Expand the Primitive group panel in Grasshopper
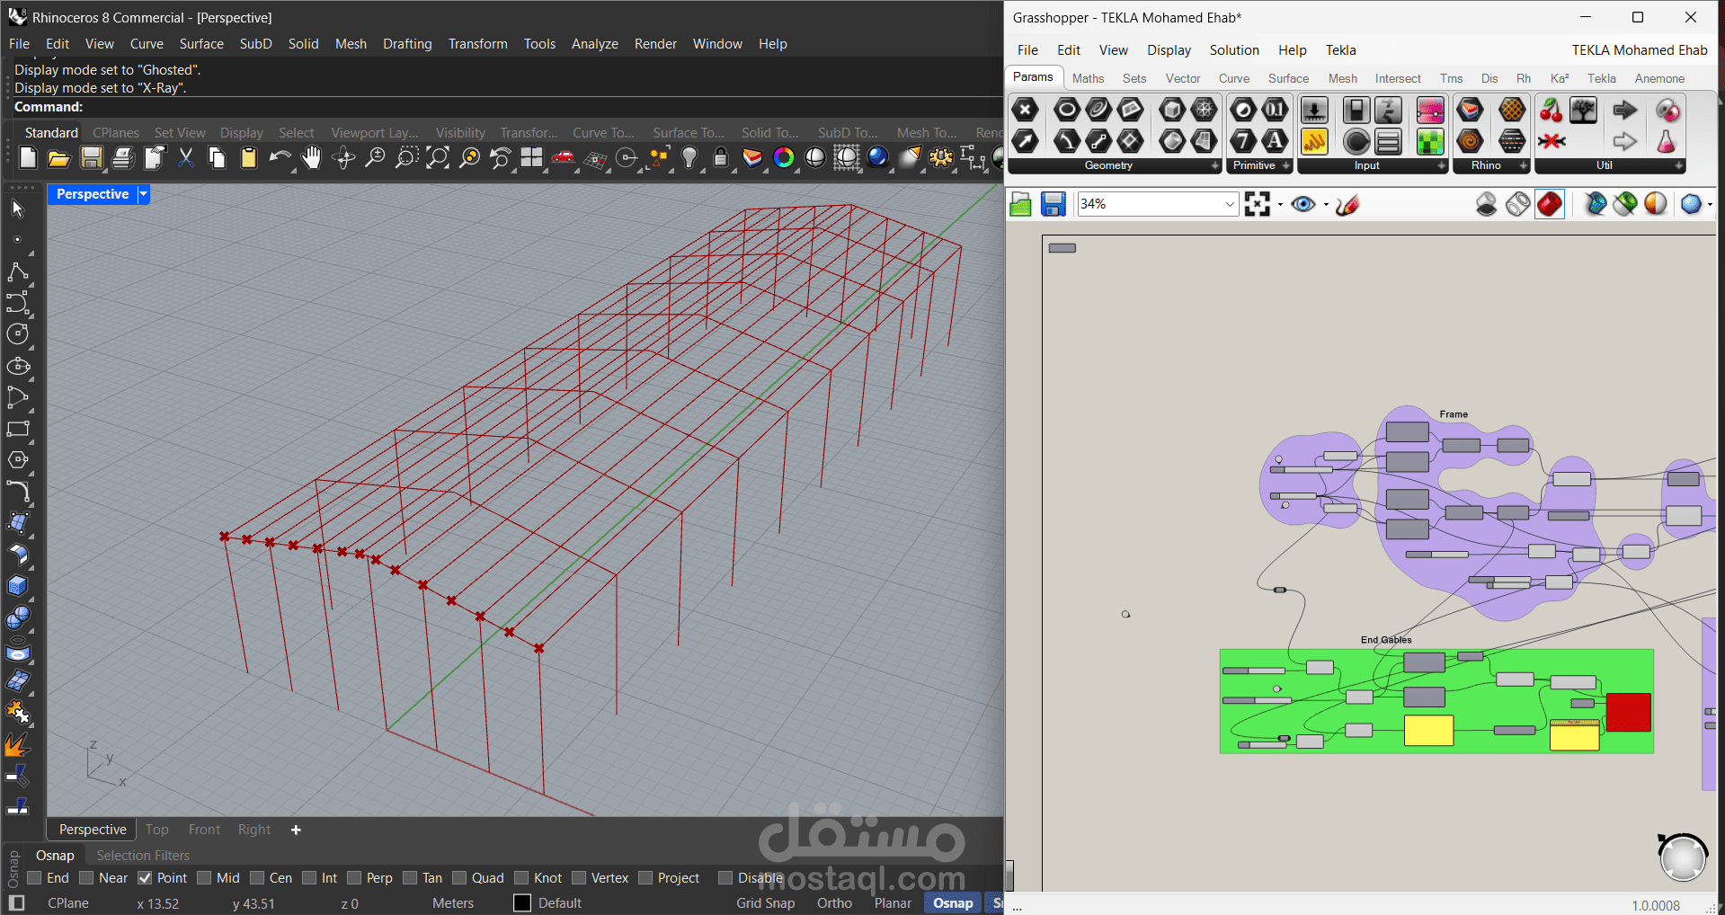Image resolution: width=1725 pixels, height=915 pixels. [1286, 166]
